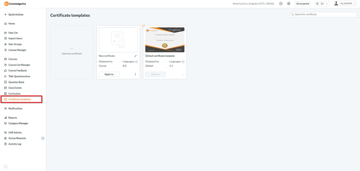The width and height of the screenshot is (360, 171).
Task: Edit the New certificate name via pencil icon
Action: pos(136,56)
